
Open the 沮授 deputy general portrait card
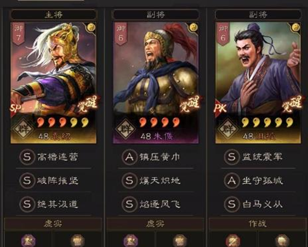(258, 82)
